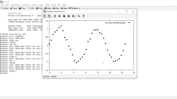Screen dimensions: 177x99
Task: Copy plot to clipboard in Gnuplot window
Action: point(45,16)
